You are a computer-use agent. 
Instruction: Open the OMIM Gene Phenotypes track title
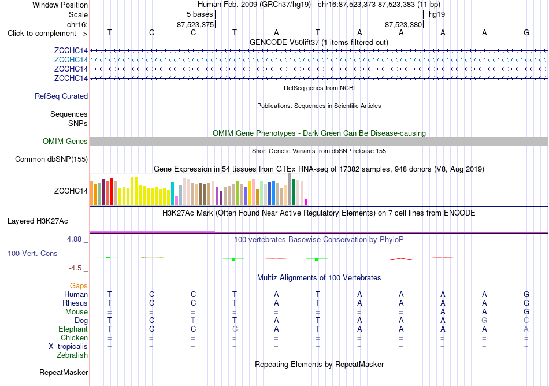[x=319, y=133]
